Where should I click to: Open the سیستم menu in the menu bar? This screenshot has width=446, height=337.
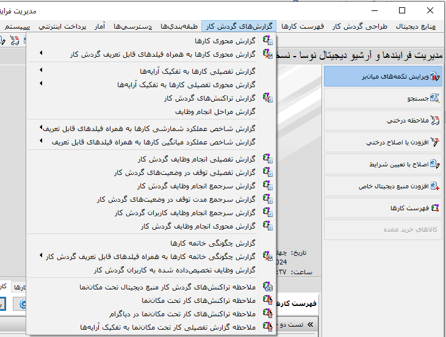coord(18,26)
